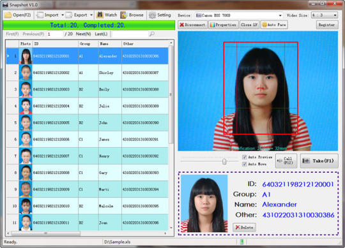The height and width of the screenshot is (248, 345).
Task: Sort by the ID column header
Action: pos(55,44)
